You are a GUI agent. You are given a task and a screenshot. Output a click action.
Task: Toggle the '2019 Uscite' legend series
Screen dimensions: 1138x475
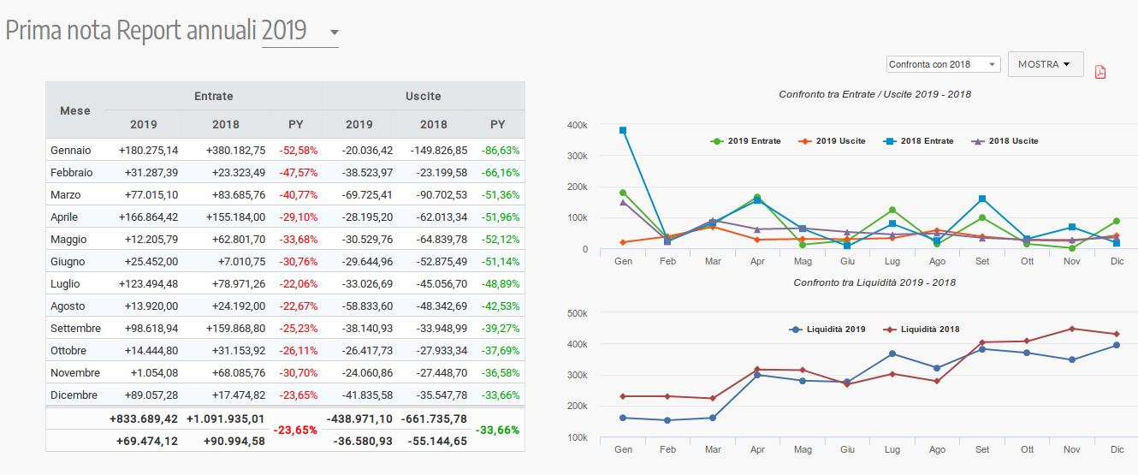(832, 141)
